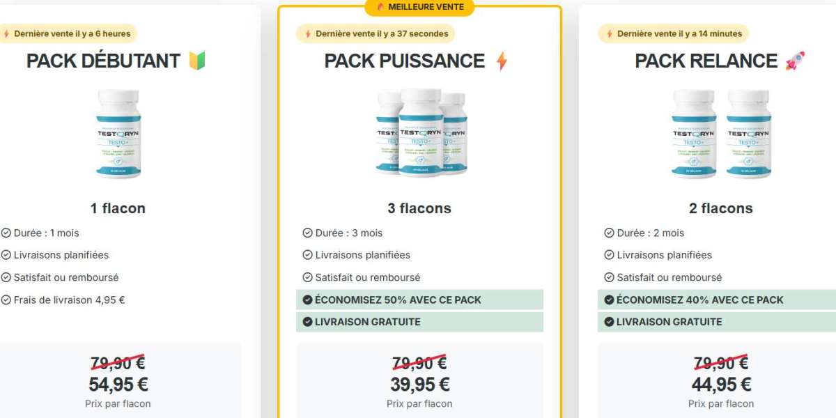Viewport: 836px width, 418px height.
Task: Click the bolt icon in 14 minutes sale notice
Action: [x=609, y=33]
